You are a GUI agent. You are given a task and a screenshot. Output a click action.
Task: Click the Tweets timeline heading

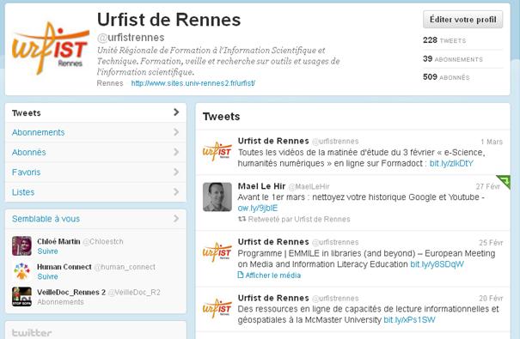pos(221,117)
